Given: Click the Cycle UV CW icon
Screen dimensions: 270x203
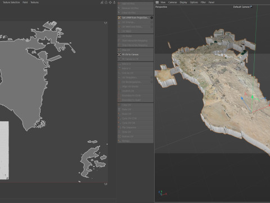Looking at the screenshot, I should click(119, 123).
